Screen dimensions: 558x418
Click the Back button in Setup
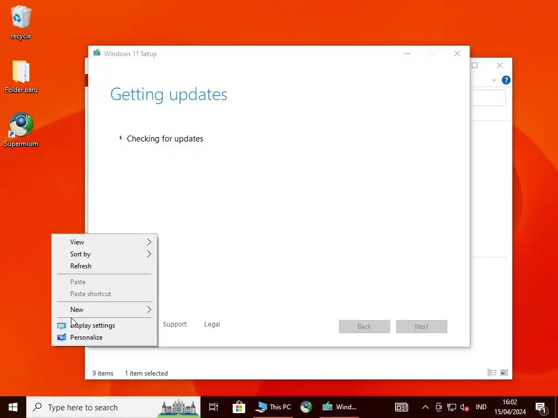tap(365, 327)
